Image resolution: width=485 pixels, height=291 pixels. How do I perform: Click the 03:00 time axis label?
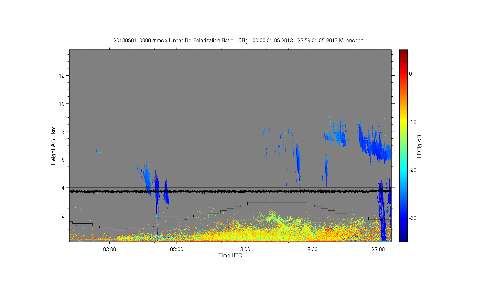[110, 250]
